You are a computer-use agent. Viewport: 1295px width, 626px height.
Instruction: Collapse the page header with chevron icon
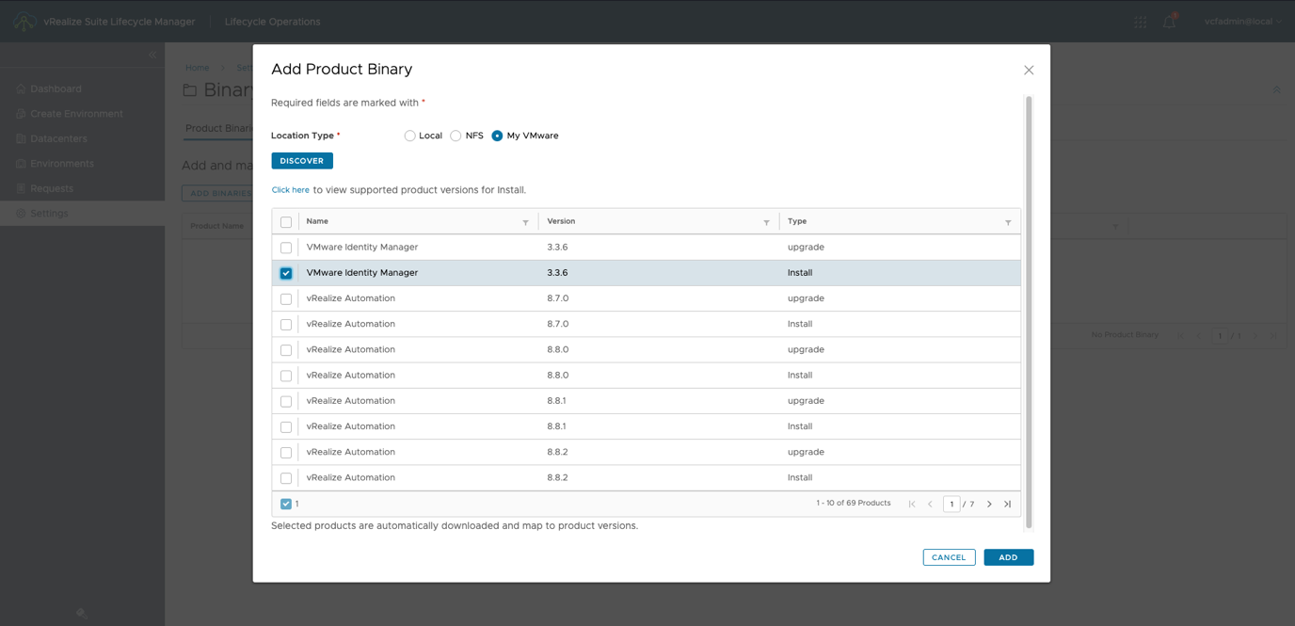click(1277, 89)
